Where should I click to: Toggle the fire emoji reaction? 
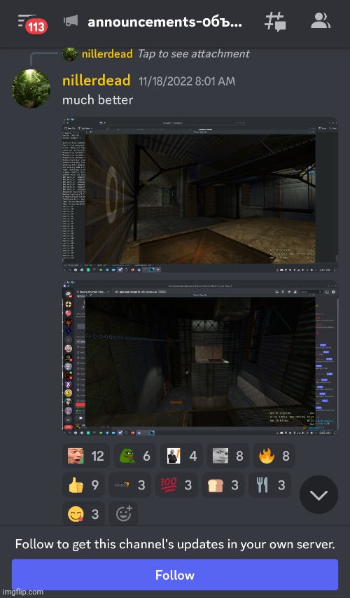(x=274, y=456)
